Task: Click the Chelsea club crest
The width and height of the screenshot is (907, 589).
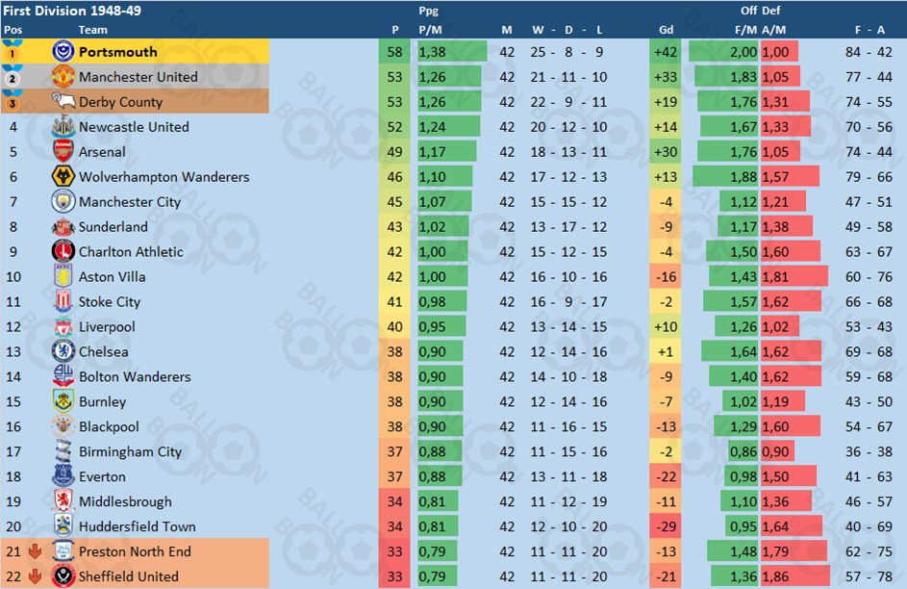Action: pyautogui.click(x=63, y=351)
